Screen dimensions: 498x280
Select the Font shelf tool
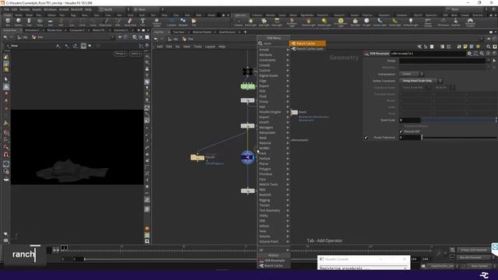[x=142, y=22]
